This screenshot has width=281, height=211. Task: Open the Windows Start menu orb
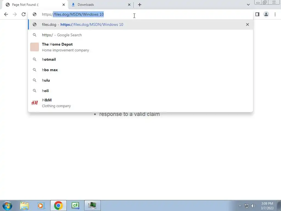7,206
